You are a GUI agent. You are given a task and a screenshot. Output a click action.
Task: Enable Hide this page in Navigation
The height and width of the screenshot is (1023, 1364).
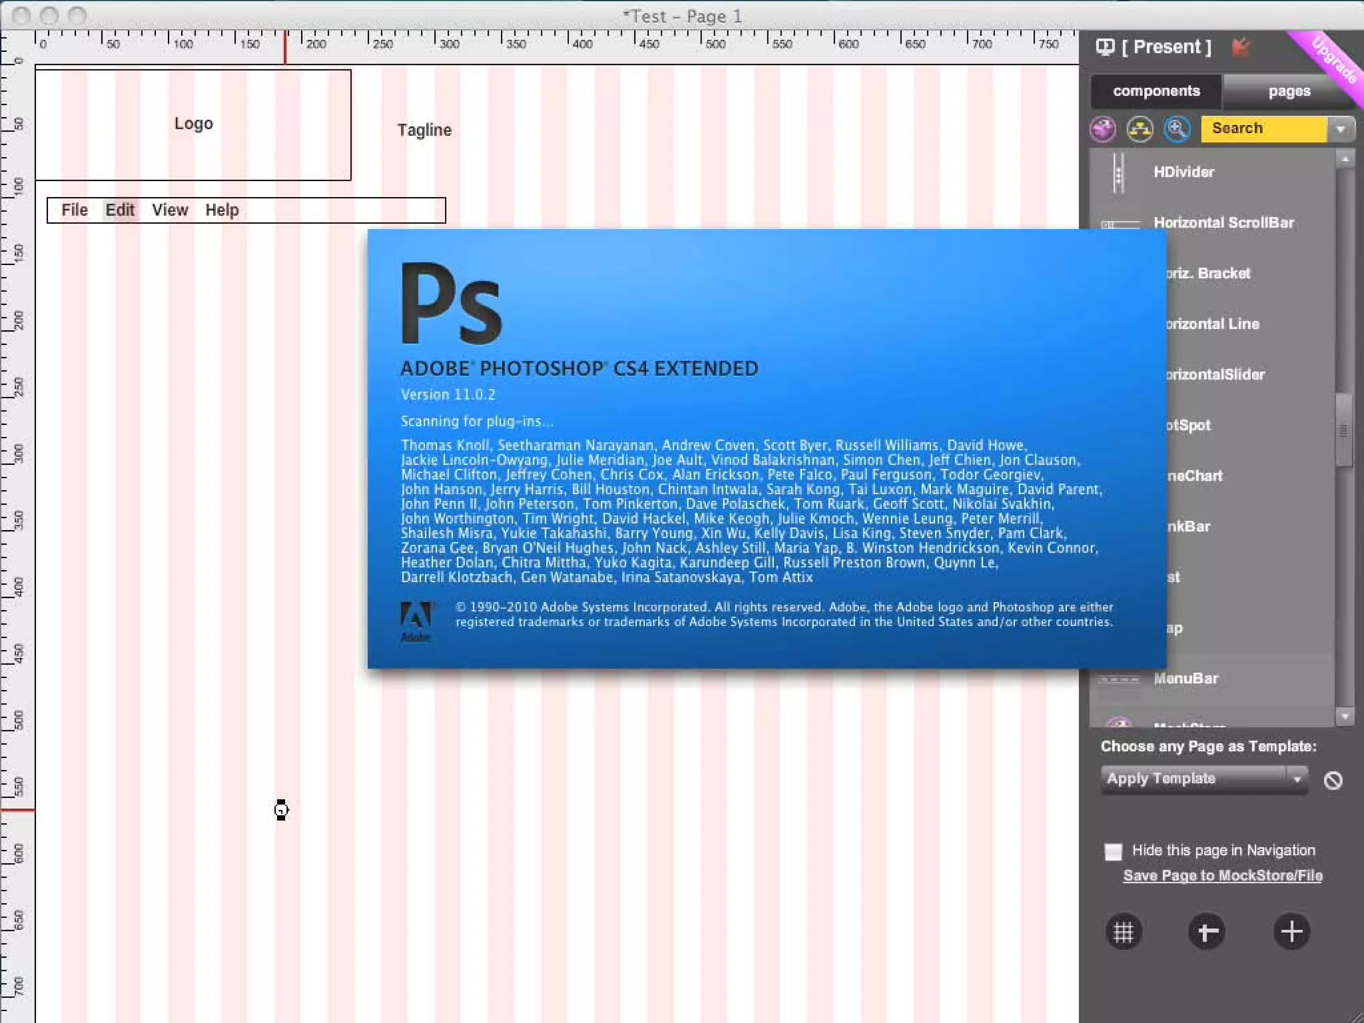pyautogui.click(x=1113, y=852)
